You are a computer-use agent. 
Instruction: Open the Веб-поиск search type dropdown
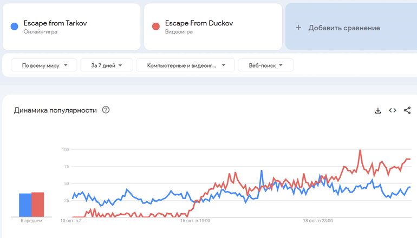click(265, 65)
